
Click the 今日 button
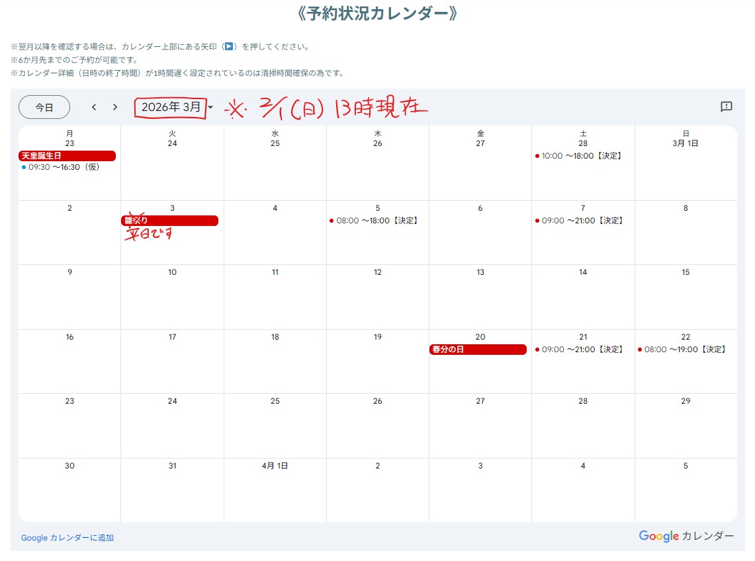click(x=44, y=107)
